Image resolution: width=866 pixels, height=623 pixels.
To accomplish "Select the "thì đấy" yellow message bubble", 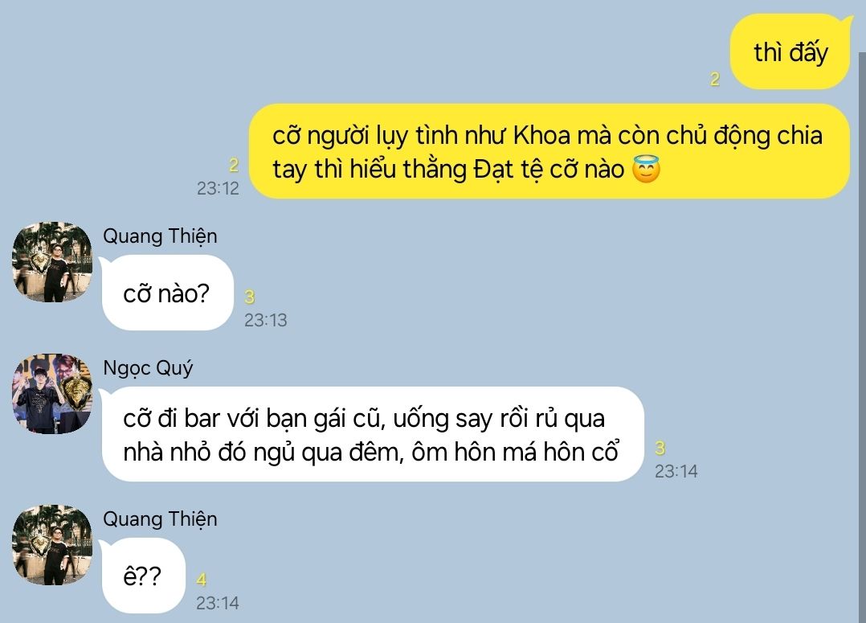I will click(x=790, y=52).
